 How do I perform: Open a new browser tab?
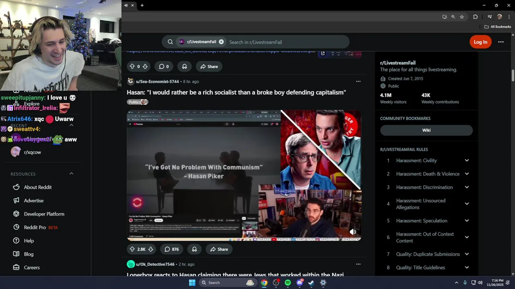point(142,5)
